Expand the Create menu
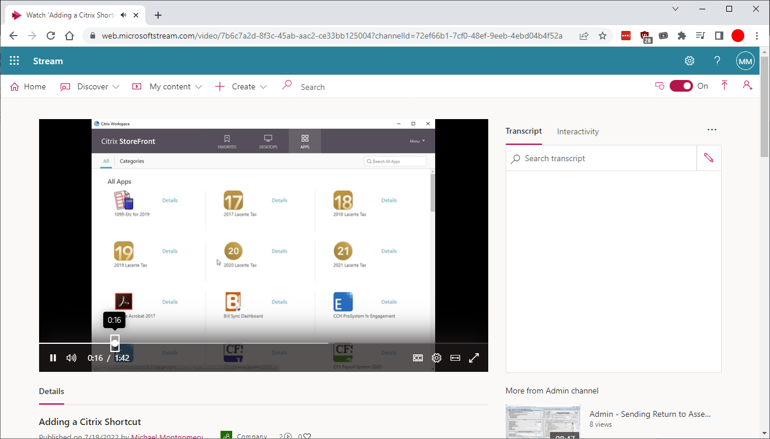Viewport: 770px width, 439px height. pyautogui.click(x=240, y=86)
